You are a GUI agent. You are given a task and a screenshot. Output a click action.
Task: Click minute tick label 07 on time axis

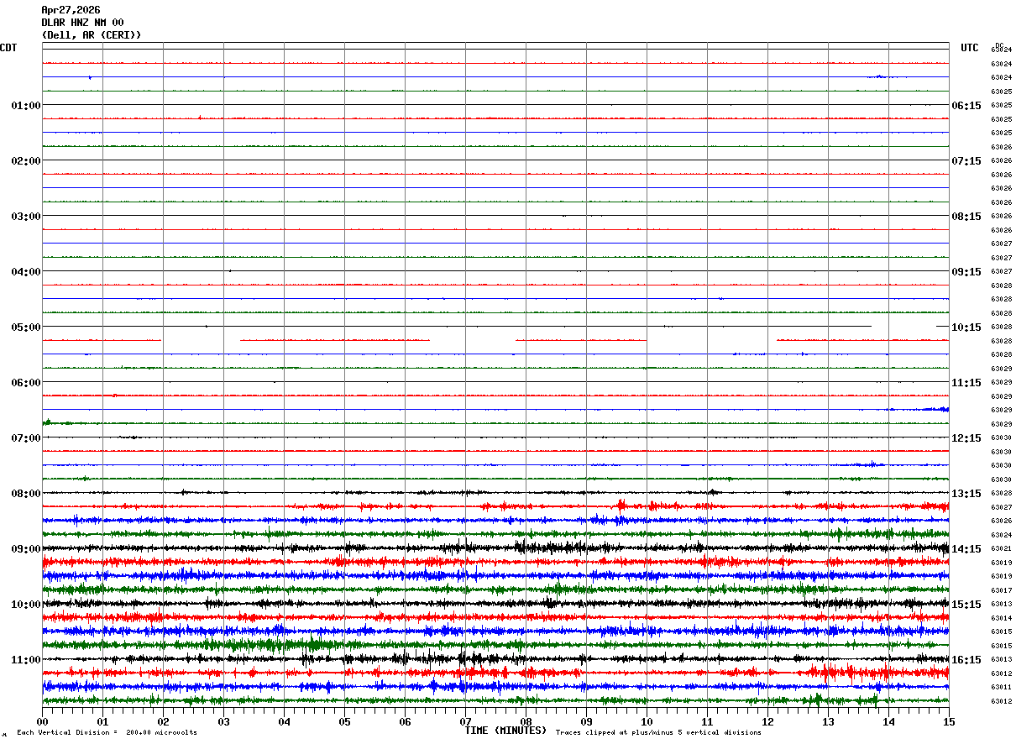tap(465, 721)
